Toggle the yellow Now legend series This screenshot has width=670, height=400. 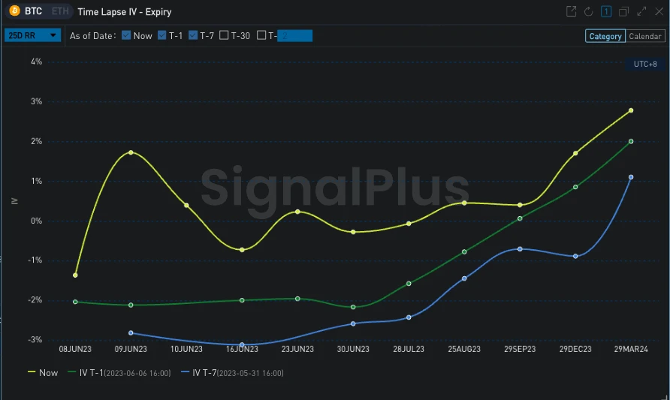[43, 372]
